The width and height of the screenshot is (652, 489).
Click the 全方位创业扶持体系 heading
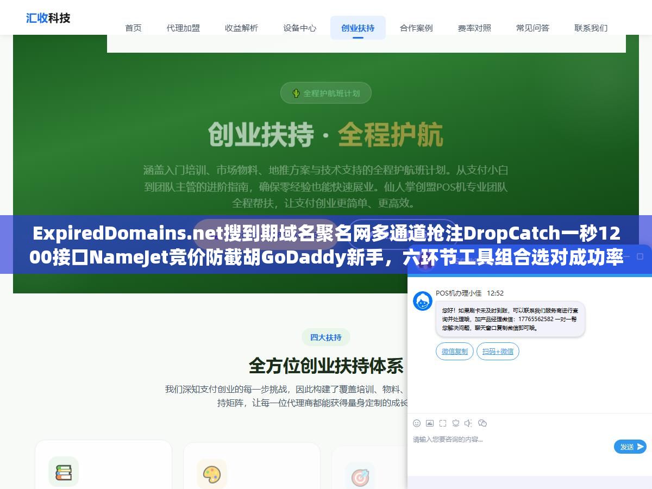pyautogui.click(x=326, y=366)
